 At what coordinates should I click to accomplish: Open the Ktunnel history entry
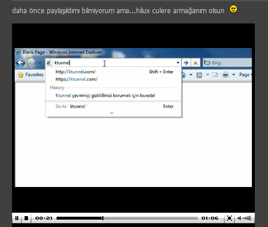(x=105, y=95)
